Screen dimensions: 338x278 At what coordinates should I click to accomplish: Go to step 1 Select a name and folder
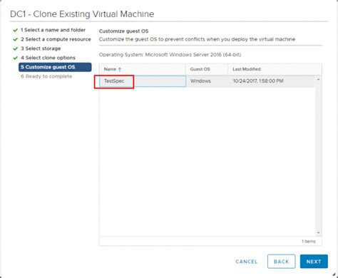[53, 30]
